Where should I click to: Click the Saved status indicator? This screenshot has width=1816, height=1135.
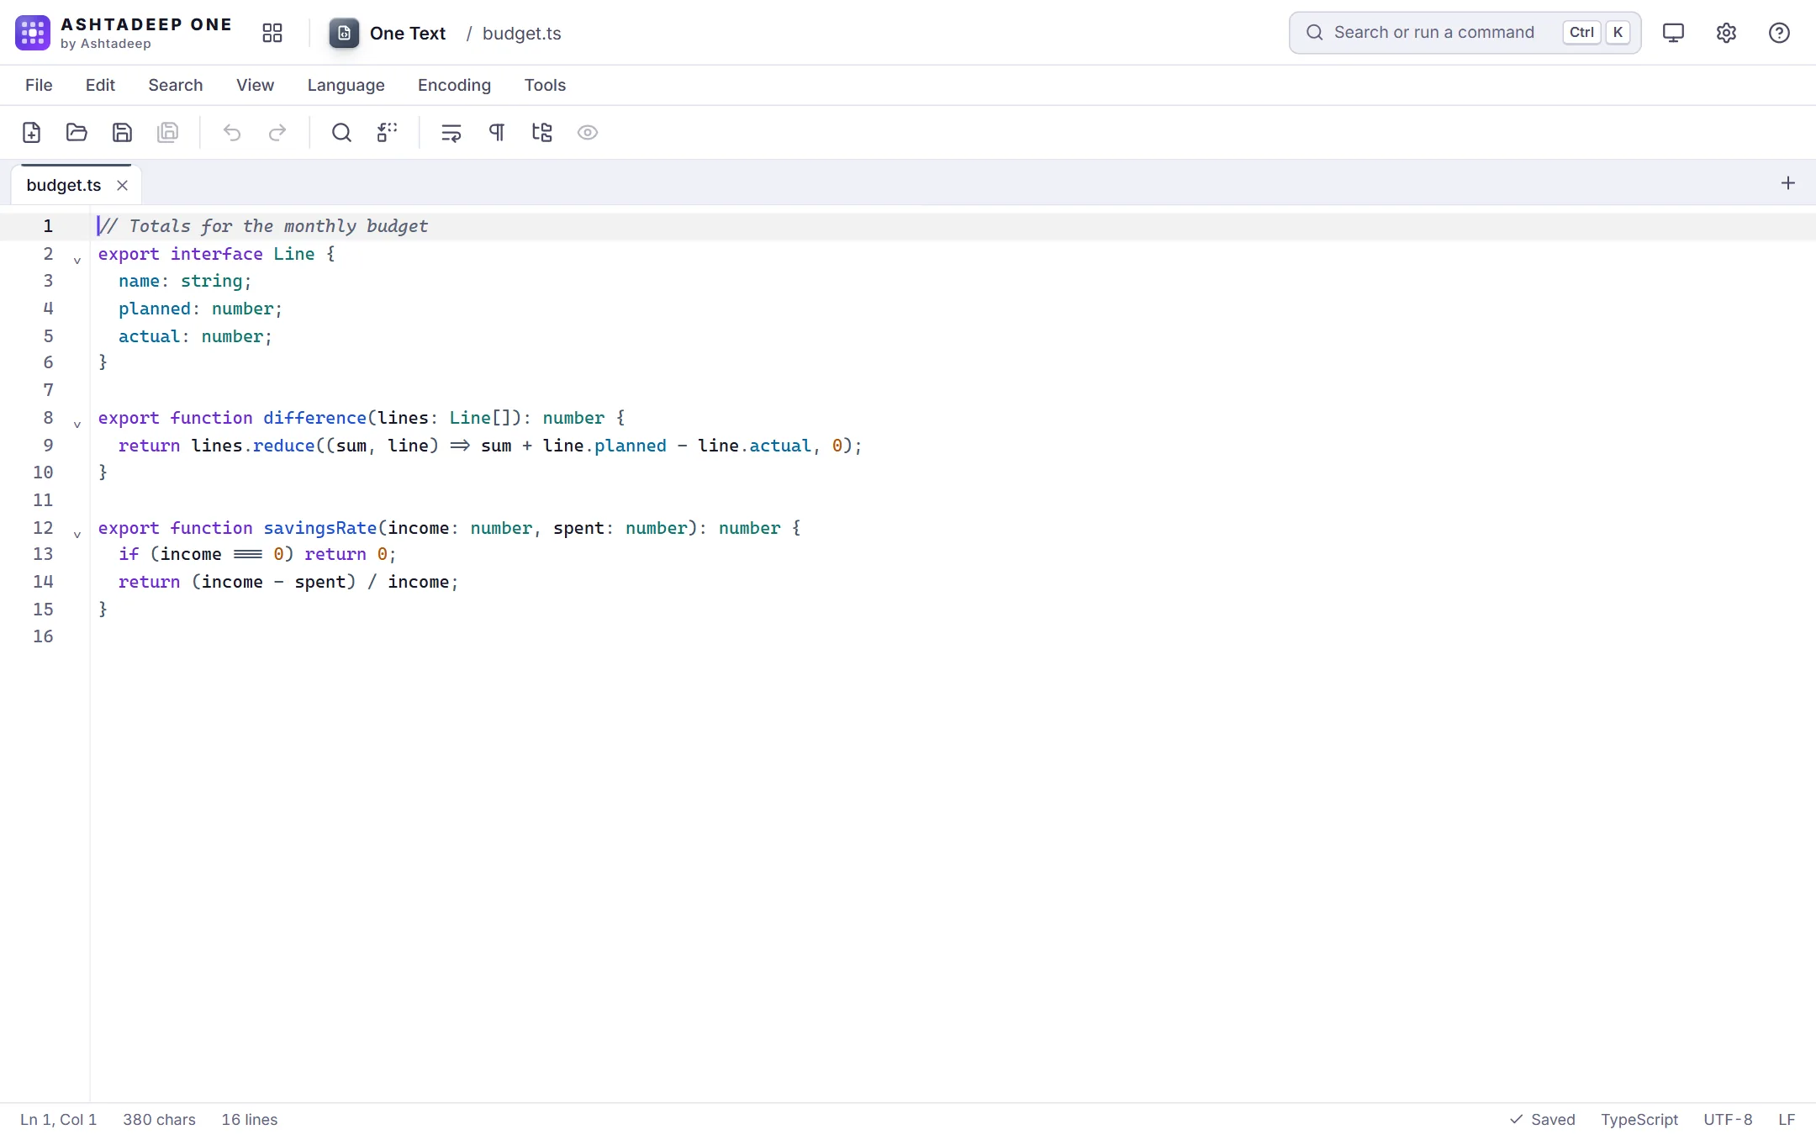1542,1119
